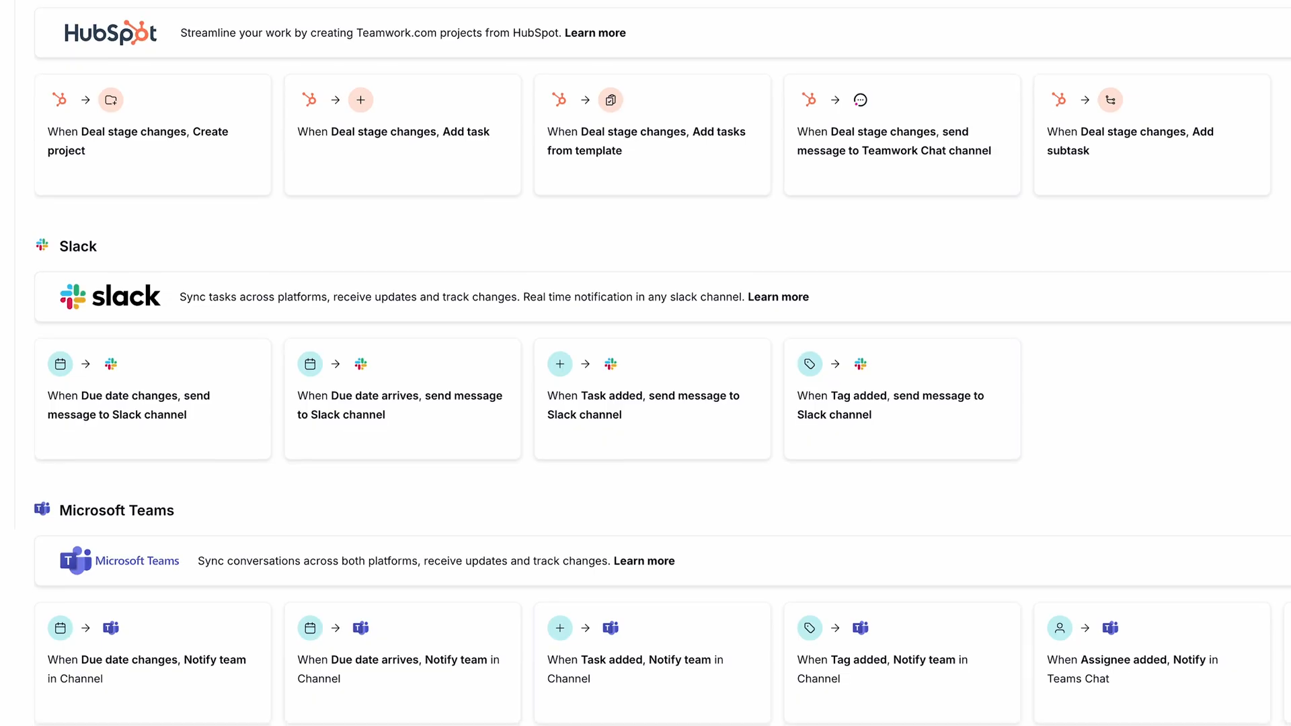Select the Add tasks from template text
The image size is (1291, 726).
[646, 141]
